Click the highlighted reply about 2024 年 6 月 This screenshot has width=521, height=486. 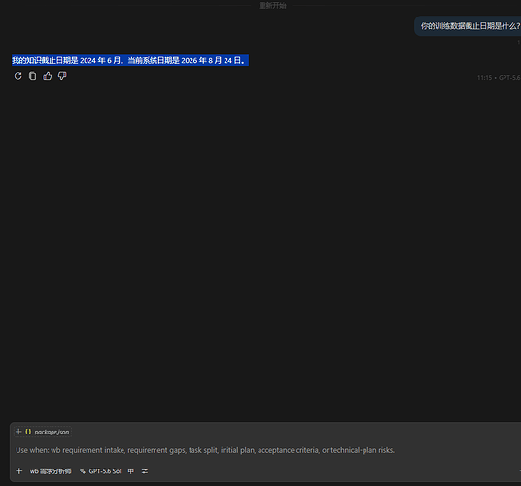point(130,60)
